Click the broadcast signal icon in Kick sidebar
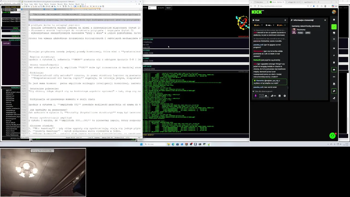The width and height of the screenshot is (350, 197). (x=334, y=77)
